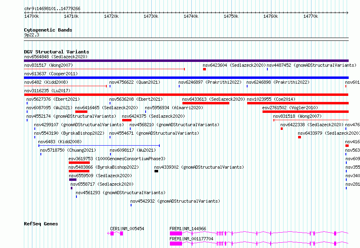
Task: Click the FREM1|NM_144966 gene label
Action: coord(188,229)
